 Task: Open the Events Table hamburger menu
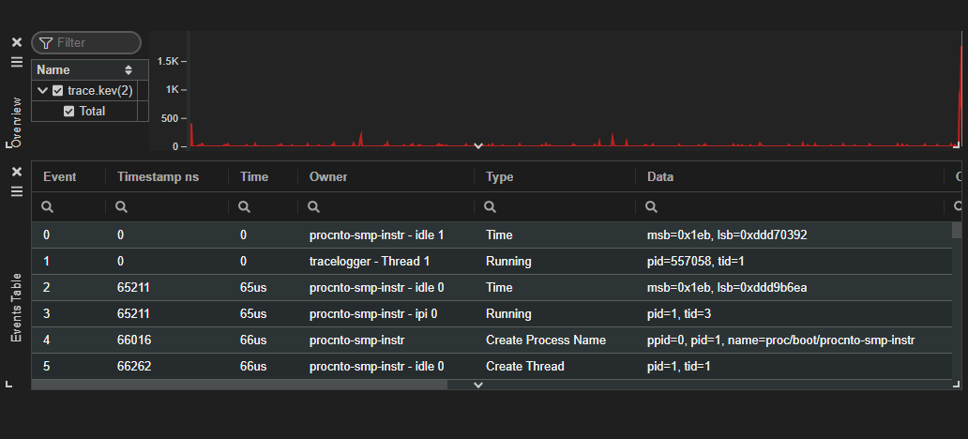point(16,191)
